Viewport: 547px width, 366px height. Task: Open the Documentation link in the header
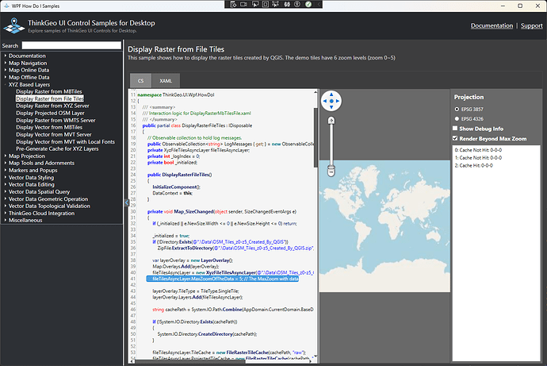[492, 25]
